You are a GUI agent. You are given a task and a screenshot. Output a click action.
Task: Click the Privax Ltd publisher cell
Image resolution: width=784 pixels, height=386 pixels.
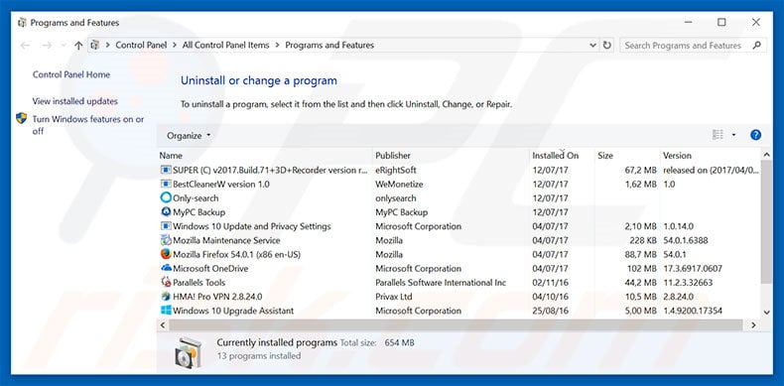point(394,297)
